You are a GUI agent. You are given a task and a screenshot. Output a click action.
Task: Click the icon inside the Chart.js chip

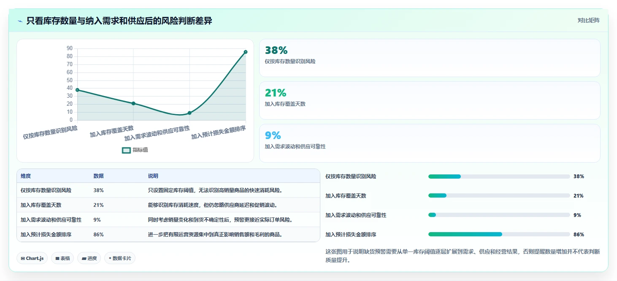coord(22,259)
